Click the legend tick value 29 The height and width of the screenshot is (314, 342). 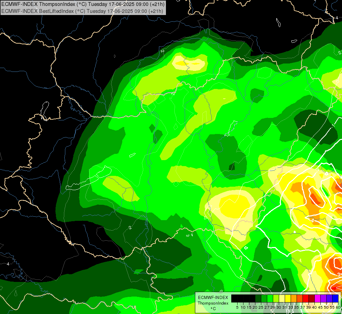273,307
